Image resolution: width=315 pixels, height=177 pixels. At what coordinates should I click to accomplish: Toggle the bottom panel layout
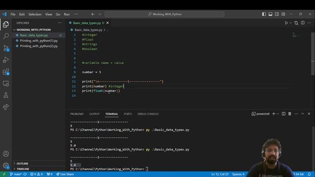(270, 14)
